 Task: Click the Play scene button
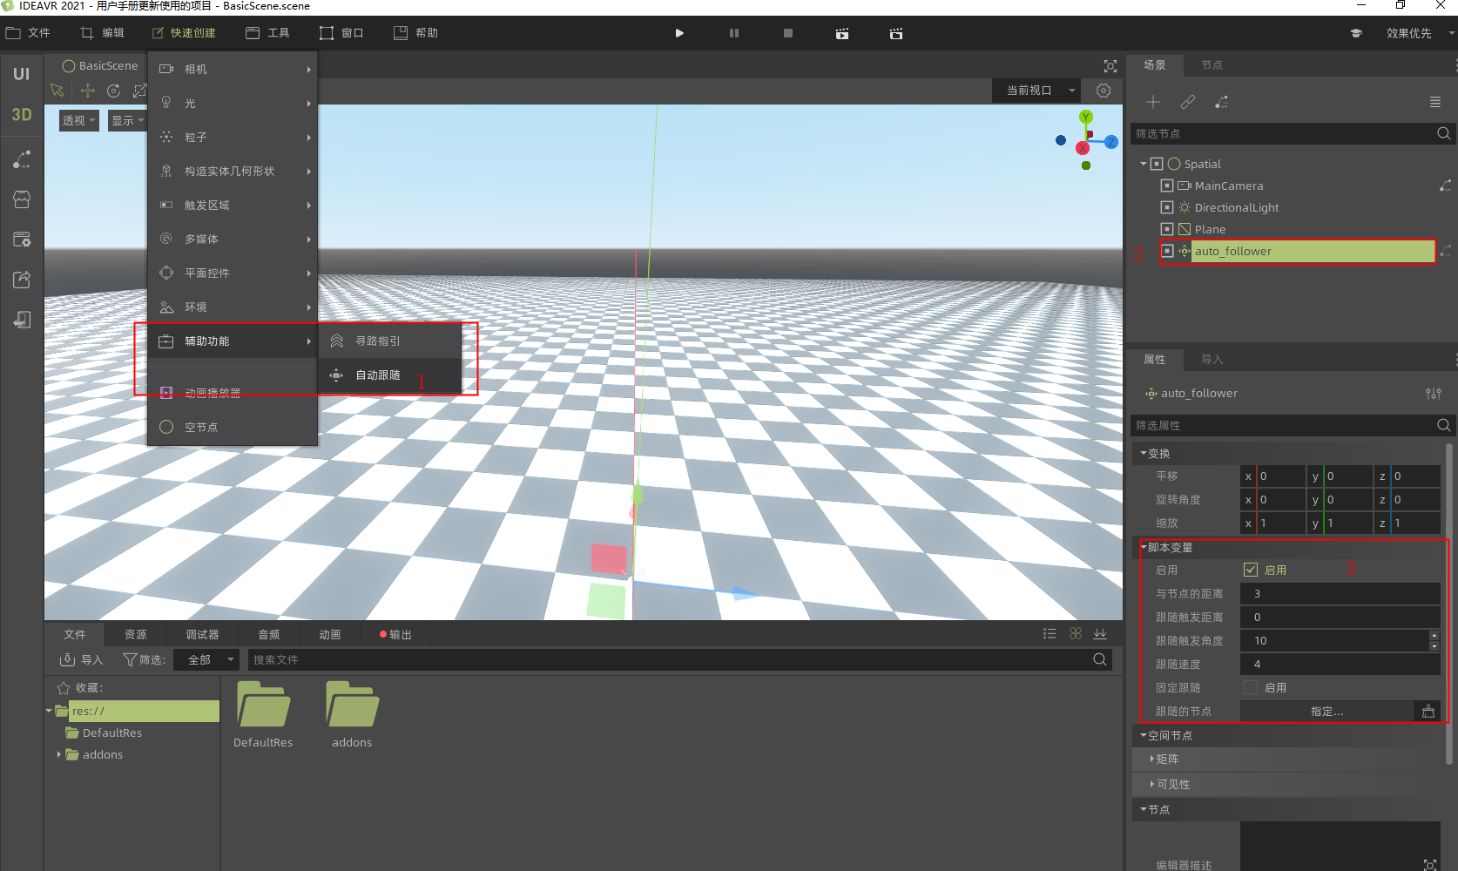(679, 33)
